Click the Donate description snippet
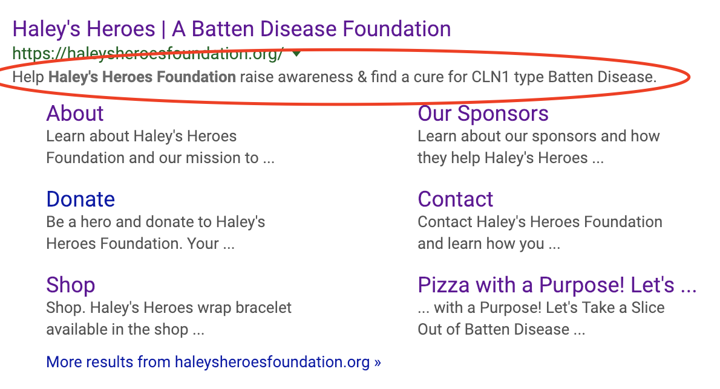 tap(155, 233)
